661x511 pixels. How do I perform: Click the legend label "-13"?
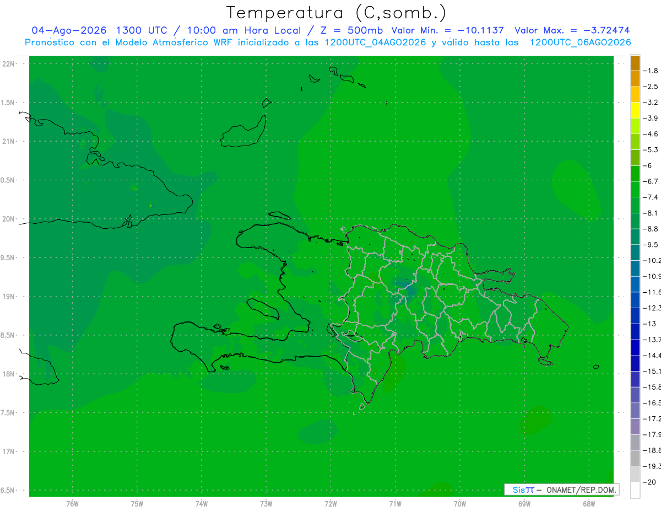(650, 324)
